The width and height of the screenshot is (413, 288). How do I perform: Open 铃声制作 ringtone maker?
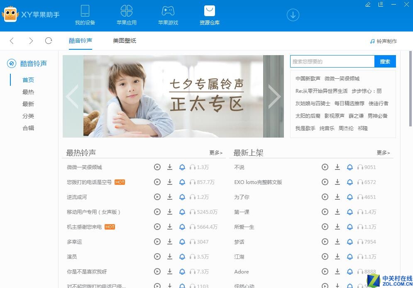(x=384, y=41)
